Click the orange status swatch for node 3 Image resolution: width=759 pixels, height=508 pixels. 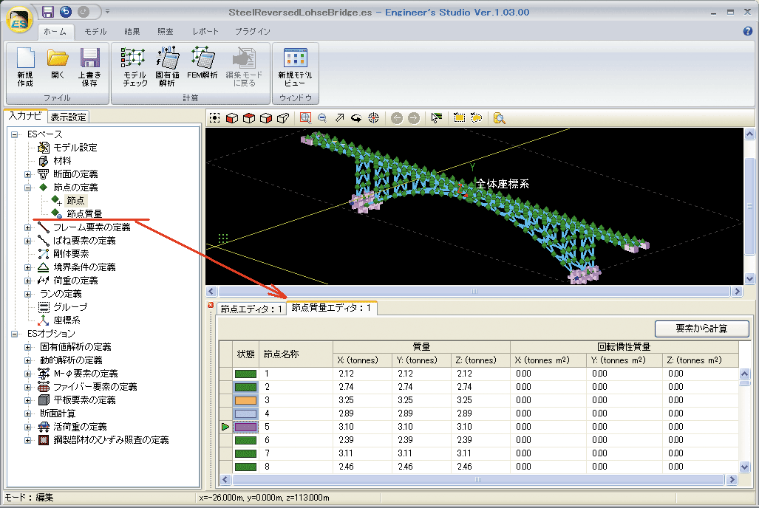tap(245, 401)
